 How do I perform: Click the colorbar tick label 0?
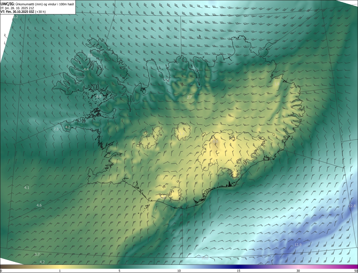(1, 271)
